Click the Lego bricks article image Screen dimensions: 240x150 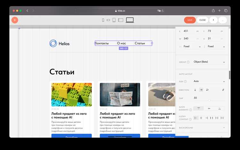(71, 94)
